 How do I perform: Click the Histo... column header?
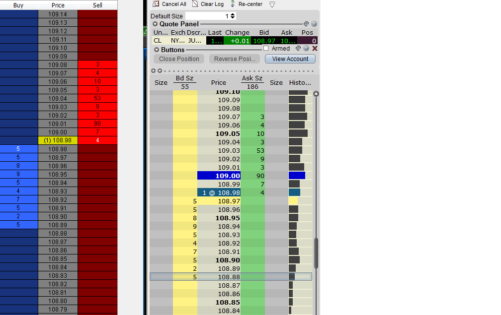click(300, 82)
